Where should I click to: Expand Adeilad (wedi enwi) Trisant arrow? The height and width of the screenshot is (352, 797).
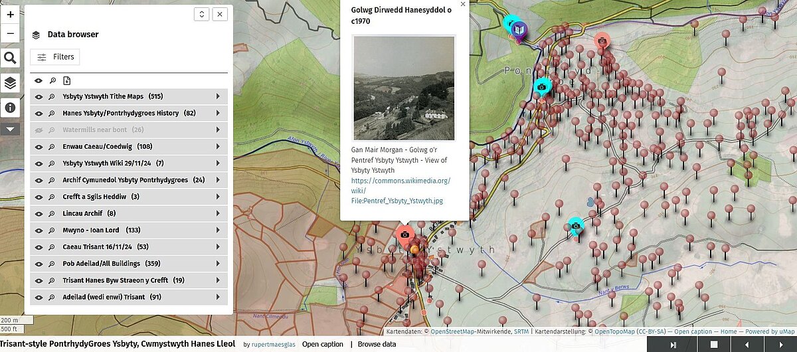click(218, 297)
